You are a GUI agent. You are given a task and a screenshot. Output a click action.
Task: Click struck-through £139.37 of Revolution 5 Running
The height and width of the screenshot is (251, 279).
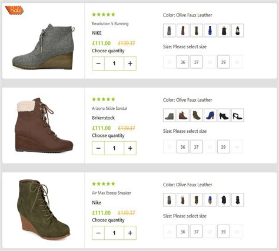click(127, 43)
